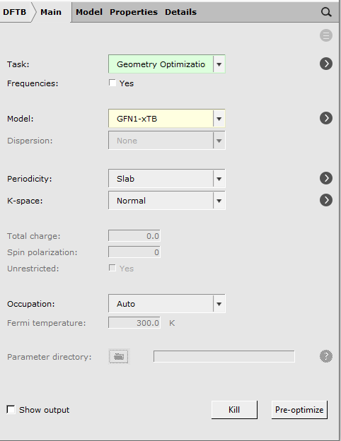Enable the Frequencies Yes checkbox
This screenshot has height=441, width=341.
pos(112,83)
